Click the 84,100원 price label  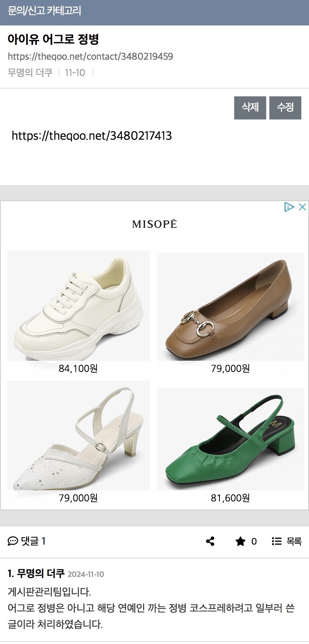tap(78, 368)
